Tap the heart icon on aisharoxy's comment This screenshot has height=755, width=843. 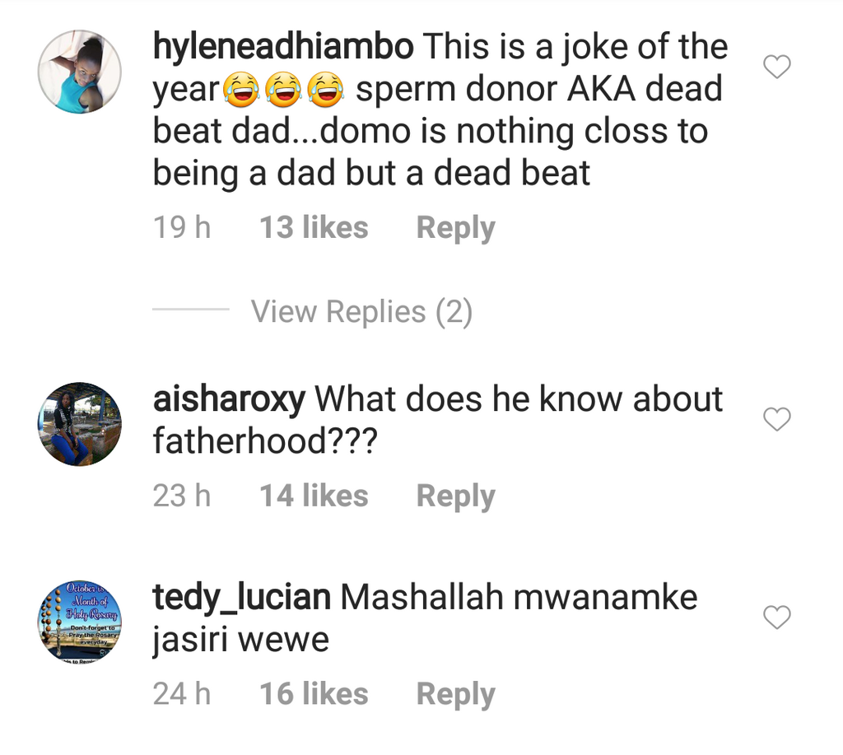coord(776,419)
